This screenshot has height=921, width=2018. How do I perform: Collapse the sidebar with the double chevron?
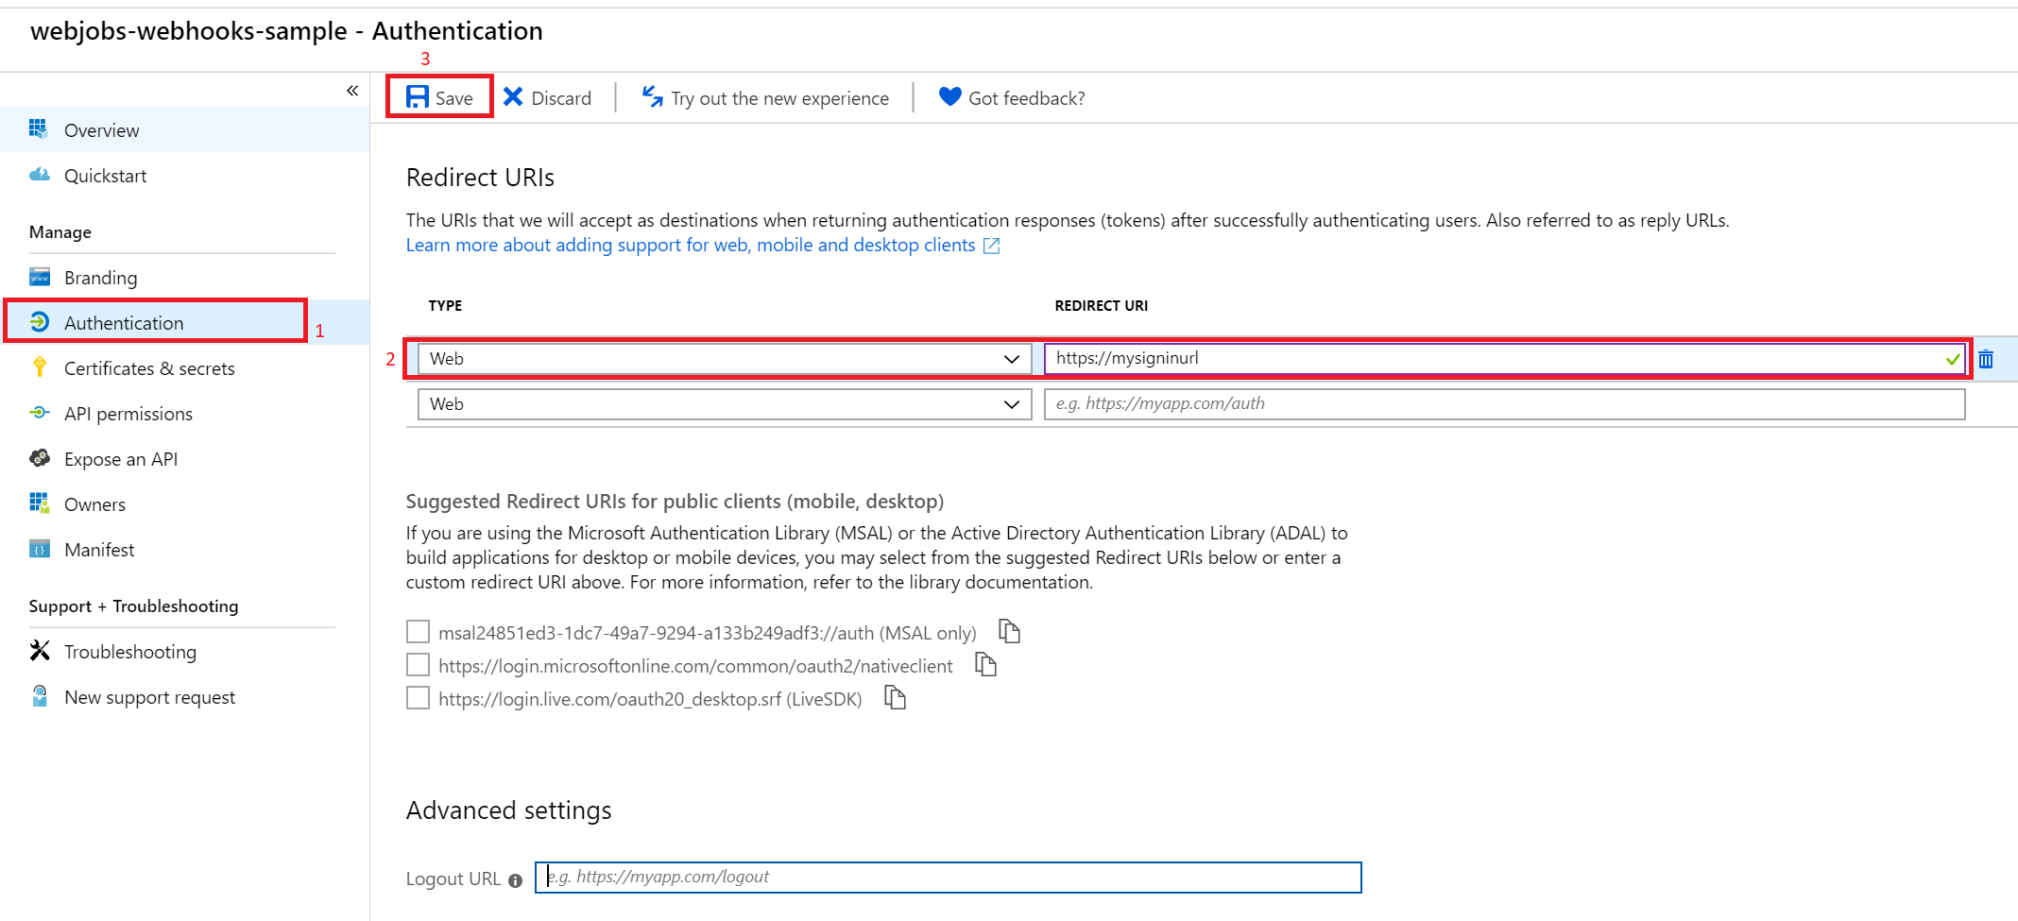pos(352,91)
